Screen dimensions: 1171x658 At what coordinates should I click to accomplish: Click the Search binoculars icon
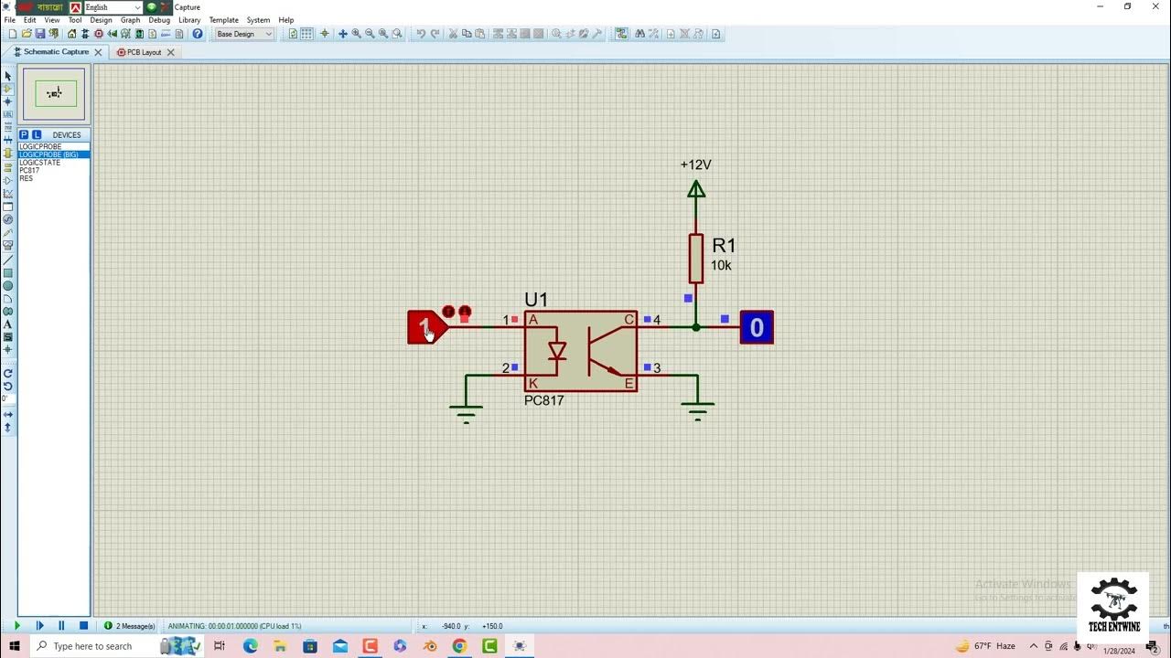(x=639, y=34)
